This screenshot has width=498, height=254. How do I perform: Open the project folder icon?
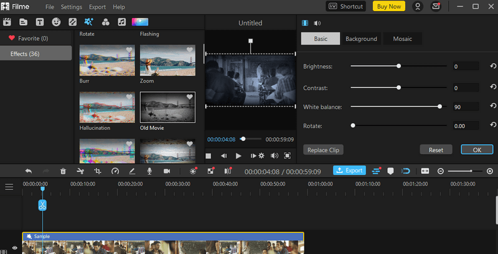[x=23, y=22]
